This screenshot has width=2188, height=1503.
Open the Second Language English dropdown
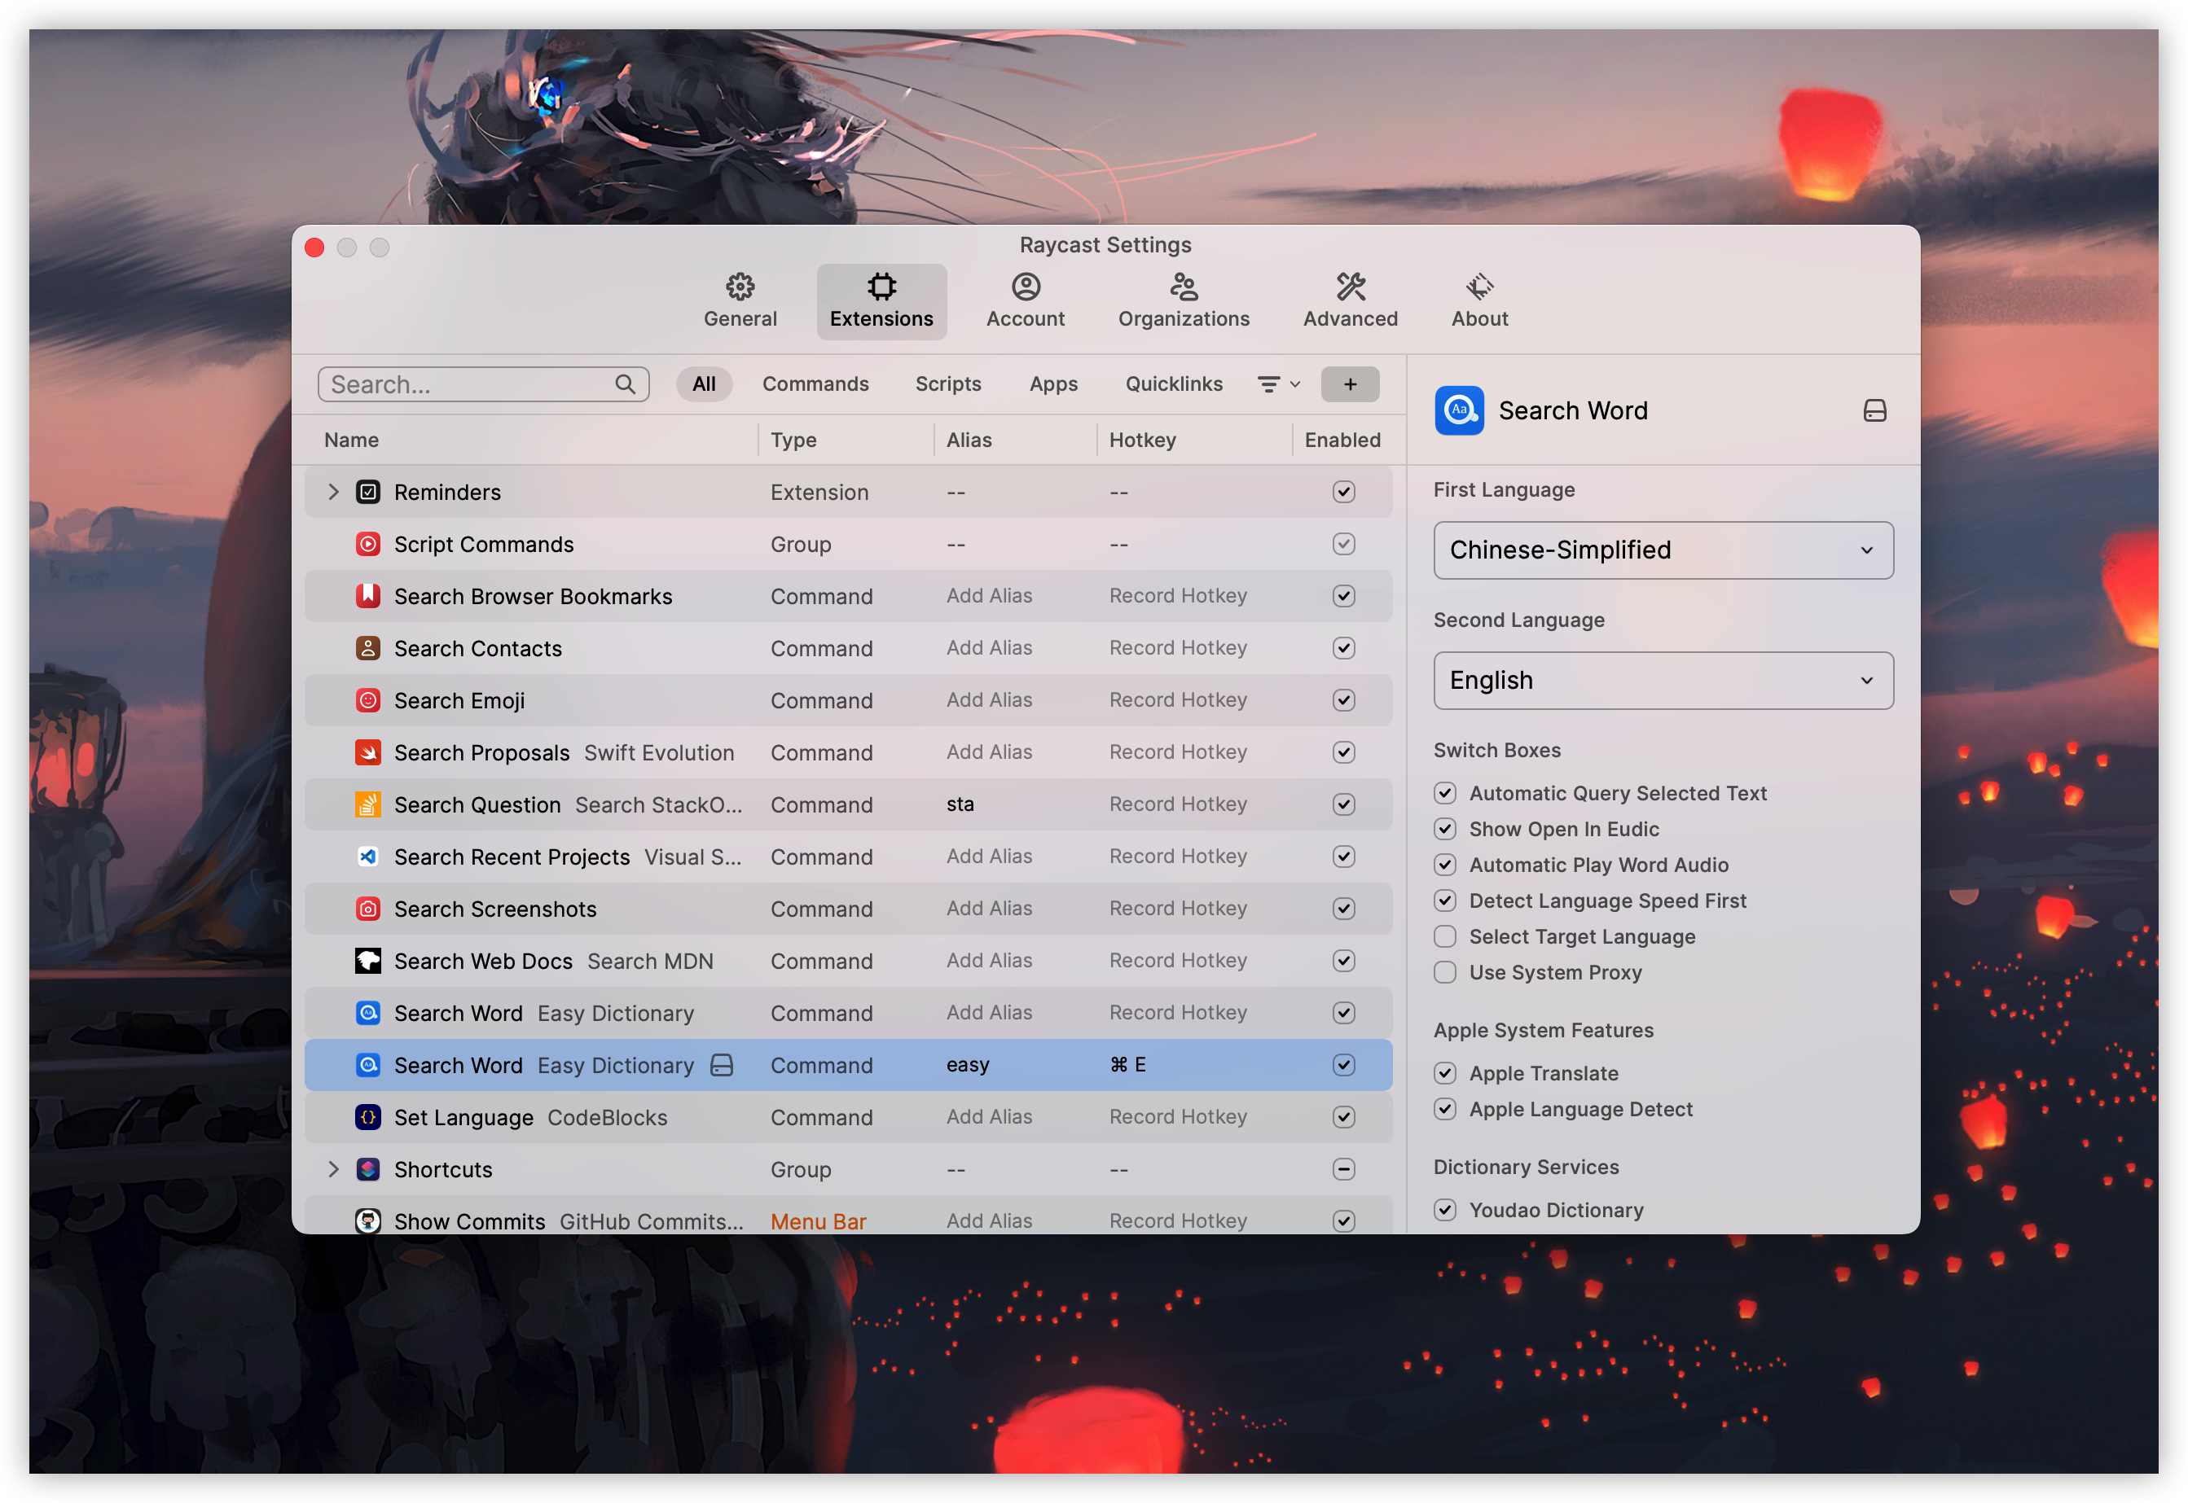1663,680
